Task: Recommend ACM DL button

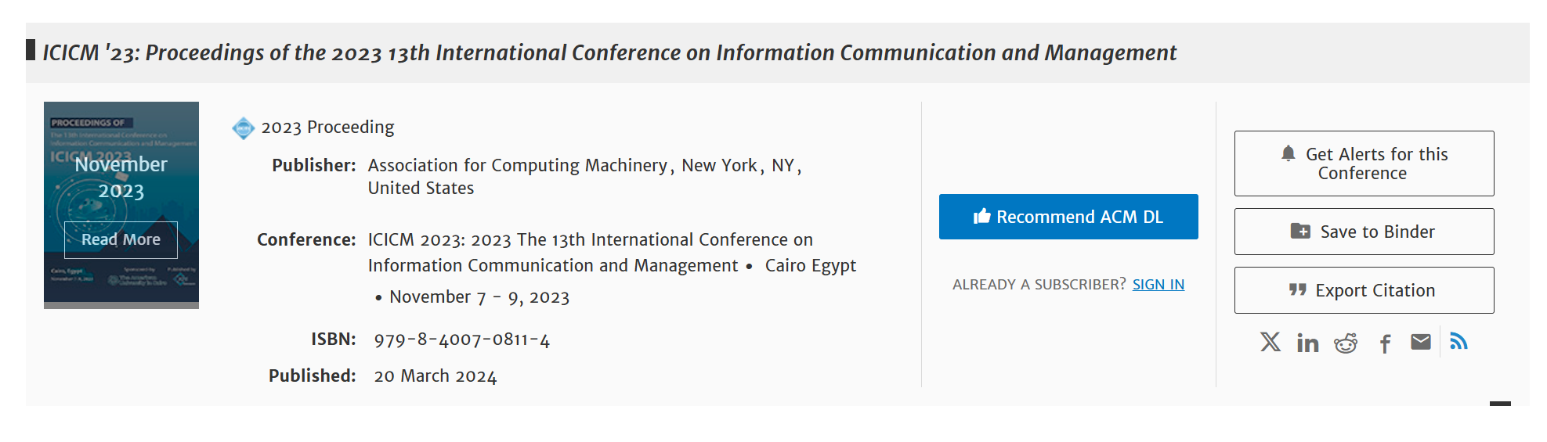Action: (1068, 217)
